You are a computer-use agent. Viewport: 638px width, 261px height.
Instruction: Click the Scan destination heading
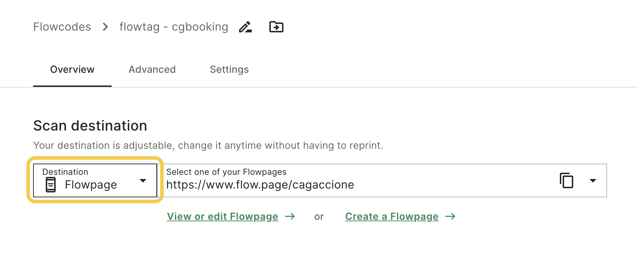(x=90, y=126)
